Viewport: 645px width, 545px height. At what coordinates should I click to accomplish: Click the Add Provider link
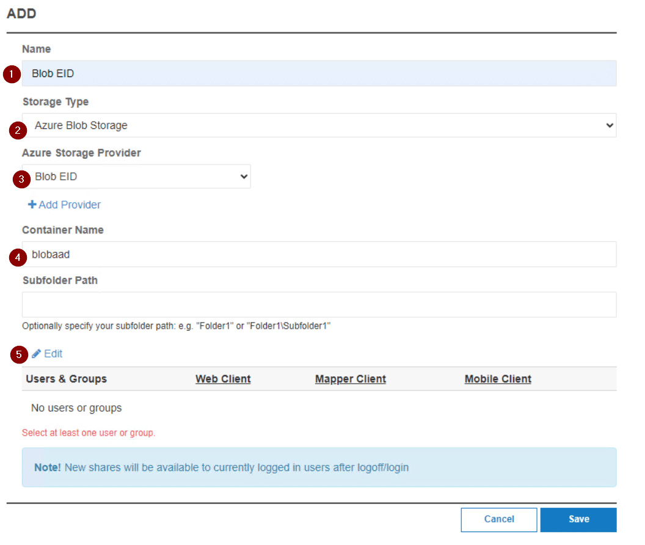[68, 204]
